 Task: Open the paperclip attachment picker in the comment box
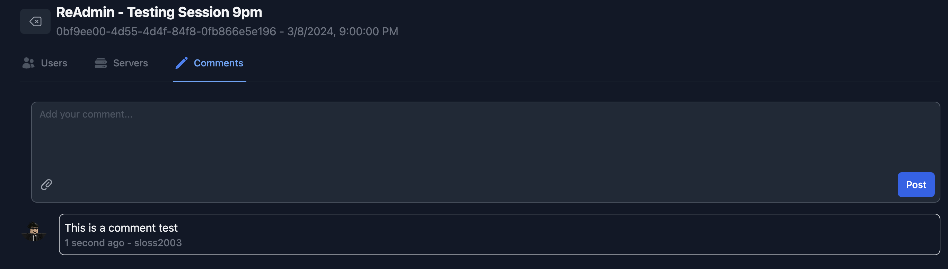tap(46, 185)
